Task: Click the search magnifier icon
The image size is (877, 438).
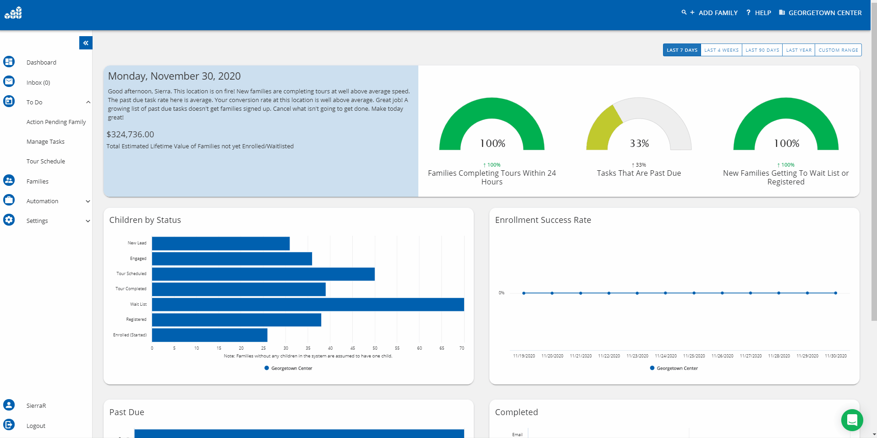Action: 684,12
